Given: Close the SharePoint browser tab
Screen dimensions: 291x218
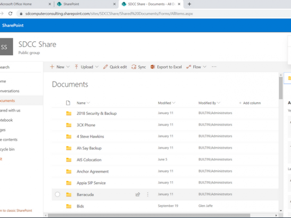Looking at the screenshot, I should pyautogui.click(x=115, y=4).
